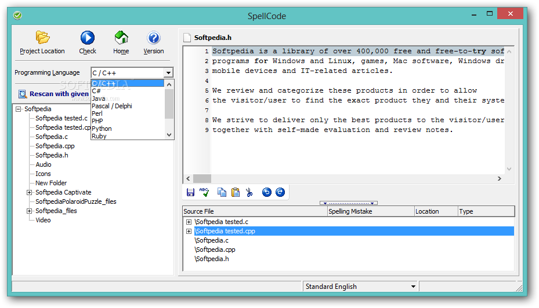Expand the Softpedia_files folder
This screenshot has width=539, height=308.
[x=29, y=211]
